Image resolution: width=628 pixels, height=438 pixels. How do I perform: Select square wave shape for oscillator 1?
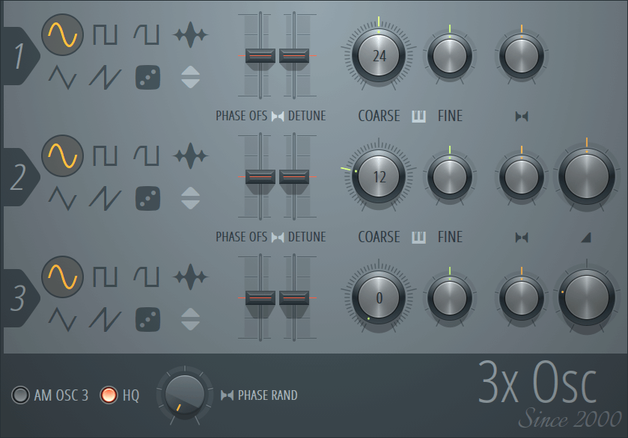click(105, 34)
